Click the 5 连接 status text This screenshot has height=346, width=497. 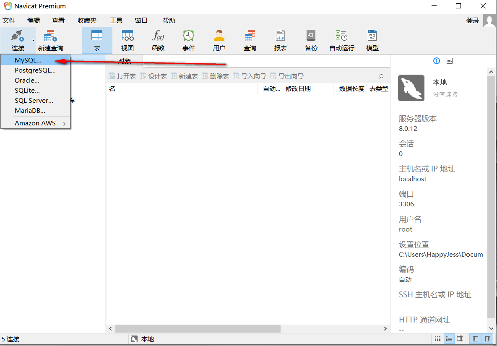(x=10, y=339)
